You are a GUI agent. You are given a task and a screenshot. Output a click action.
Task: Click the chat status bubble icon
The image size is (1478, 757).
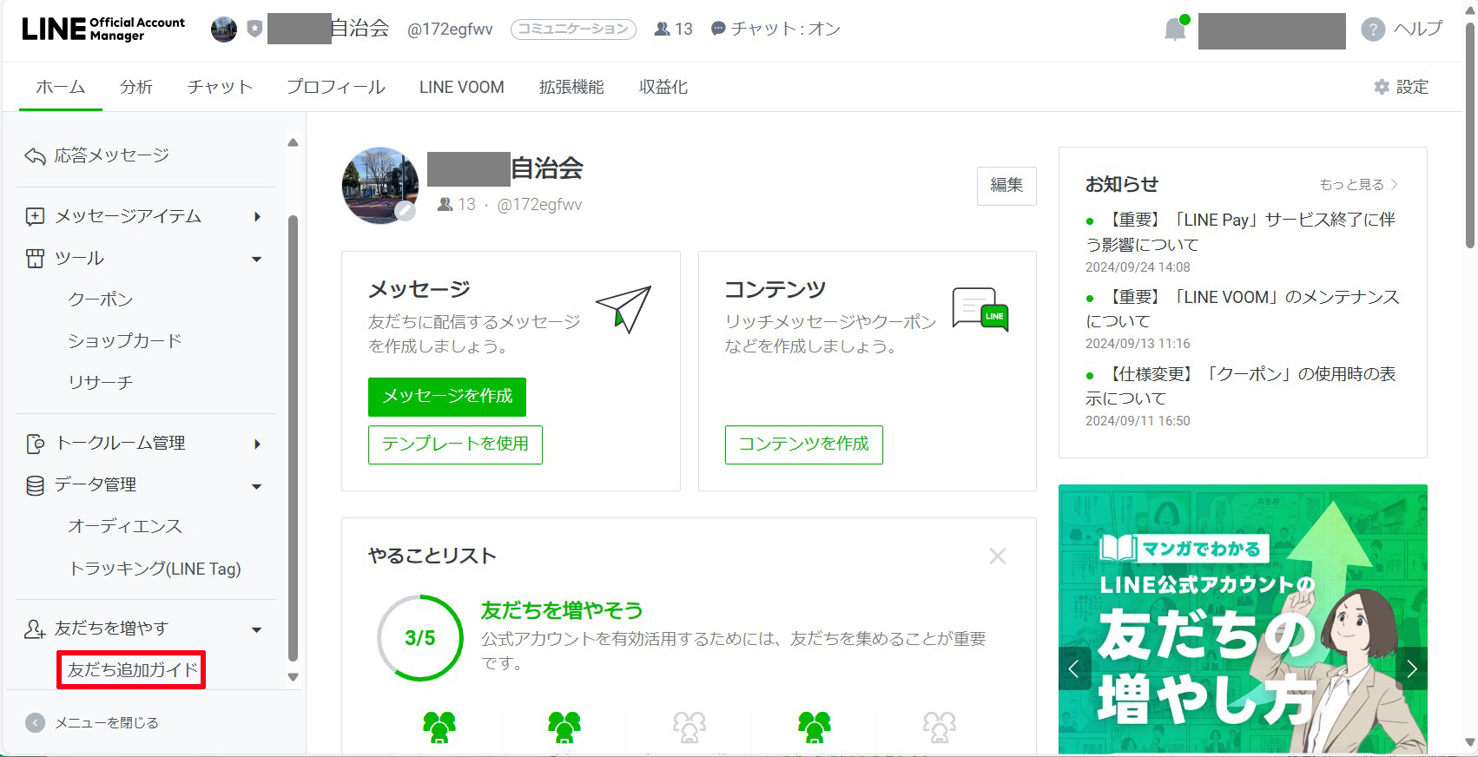pos(718,29)
